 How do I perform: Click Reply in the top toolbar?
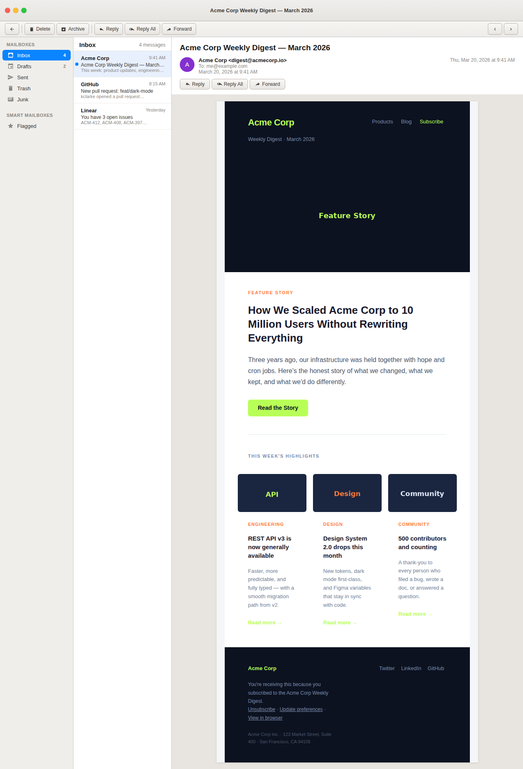click(109, 29)
